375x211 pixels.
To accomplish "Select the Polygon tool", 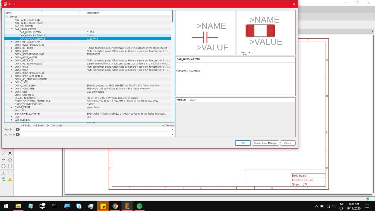I will [10, 160].
